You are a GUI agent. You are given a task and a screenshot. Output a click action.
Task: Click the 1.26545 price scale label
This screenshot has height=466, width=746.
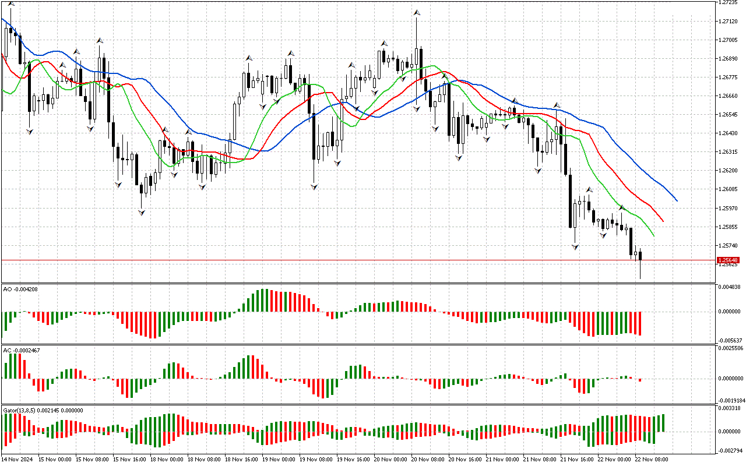pyautogui.click(x=728, y=114)
